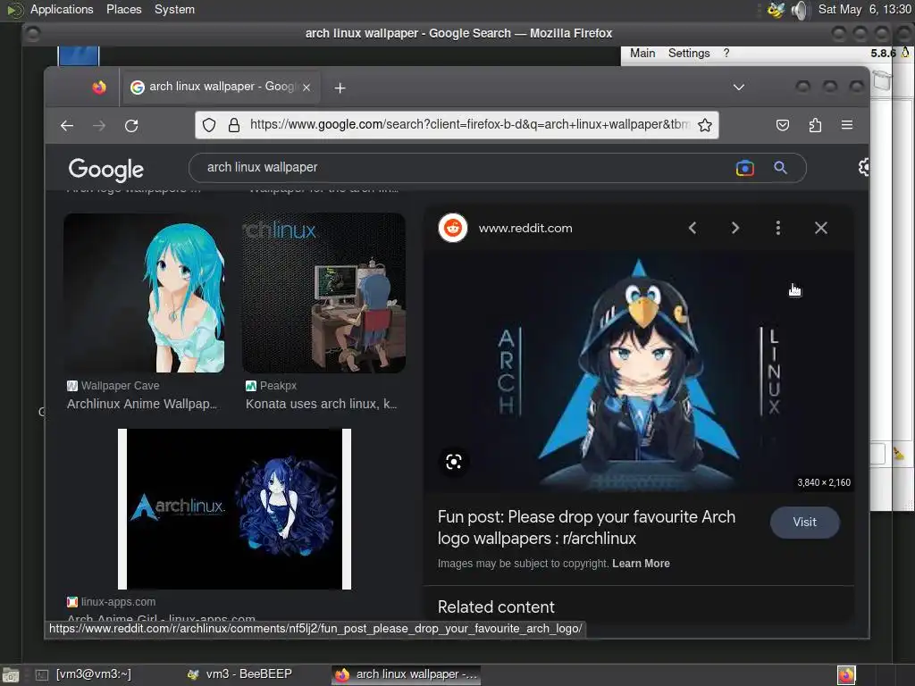Open the Places menu in top panel
The image size is (915, 686).
[123, 9]
